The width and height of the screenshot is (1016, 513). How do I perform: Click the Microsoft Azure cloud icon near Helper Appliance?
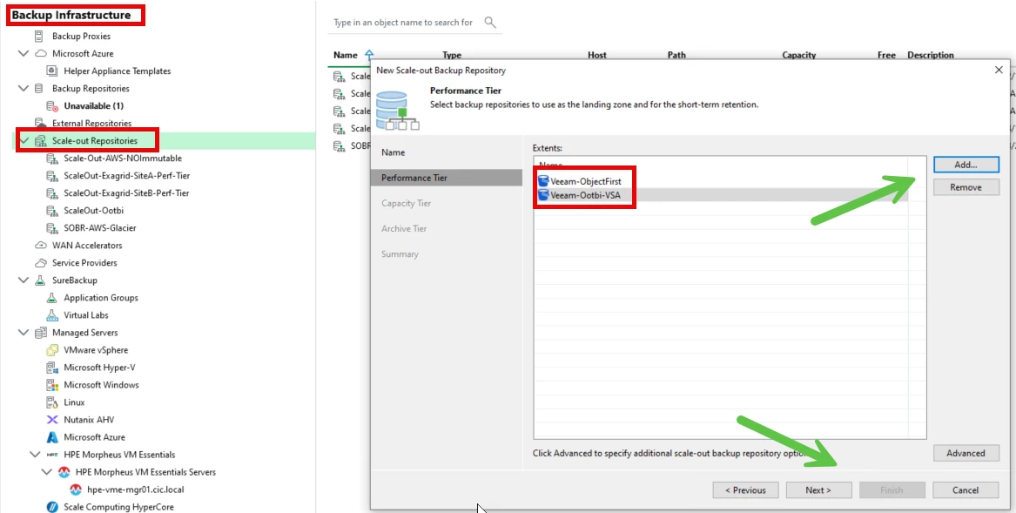(40, 54)
